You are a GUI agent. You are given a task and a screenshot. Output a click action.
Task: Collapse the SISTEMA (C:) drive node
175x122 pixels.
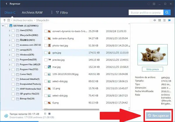click(3, 26)
